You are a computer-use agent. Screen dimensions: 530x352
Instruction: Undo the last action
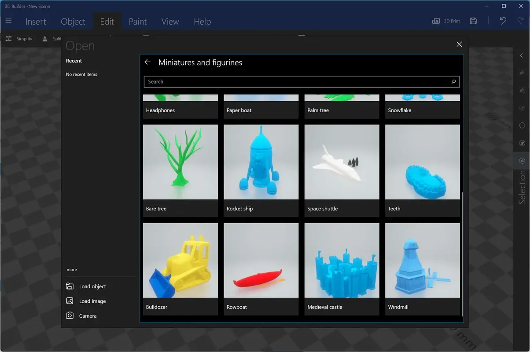click(503, 20)
